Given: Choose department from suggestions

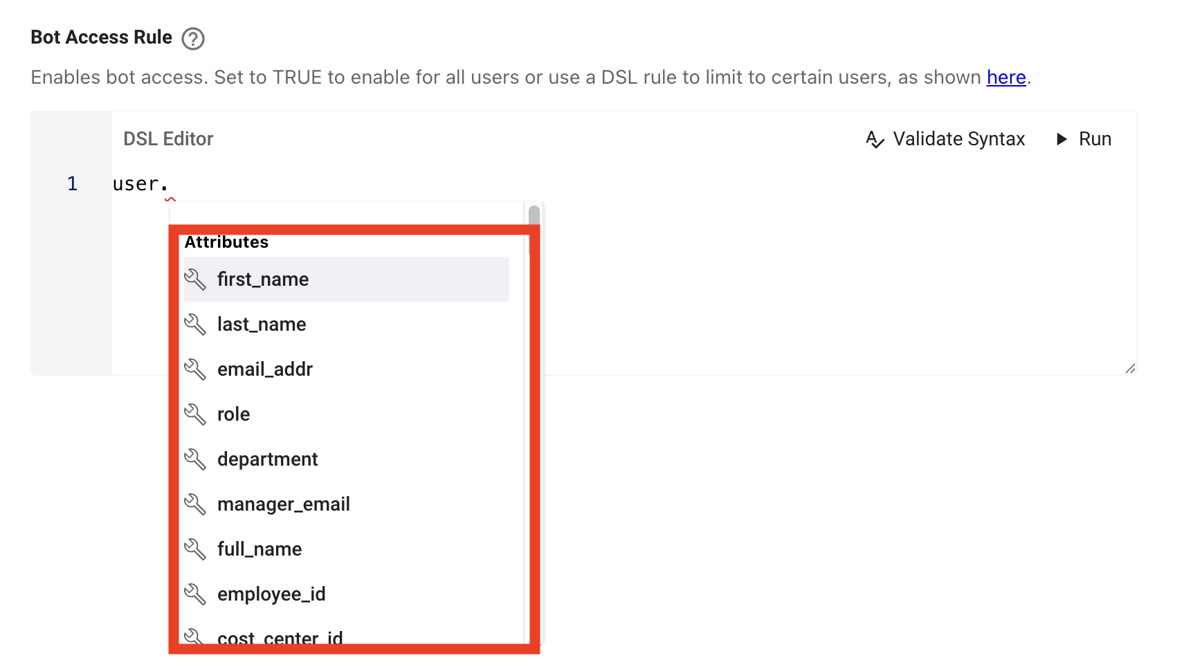Looking at the screenshot, I should tap(268, 459).
